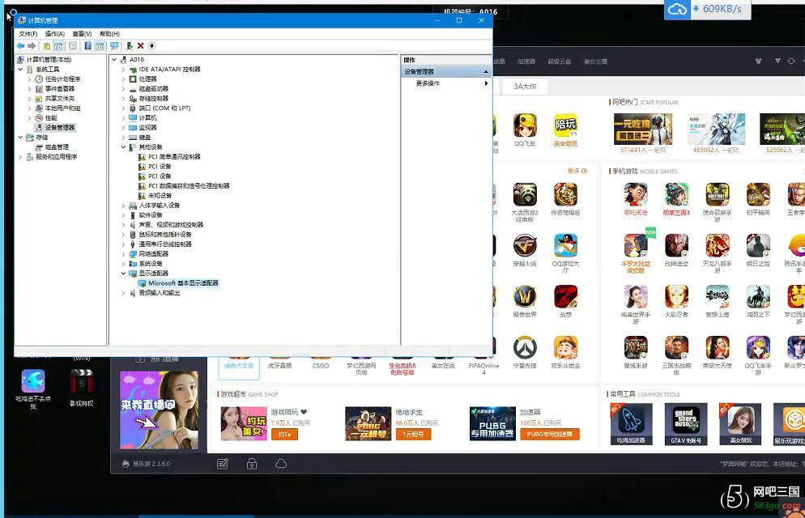
Task: Launch the 传奇高爆版 game icon
Action: (565, 195)
